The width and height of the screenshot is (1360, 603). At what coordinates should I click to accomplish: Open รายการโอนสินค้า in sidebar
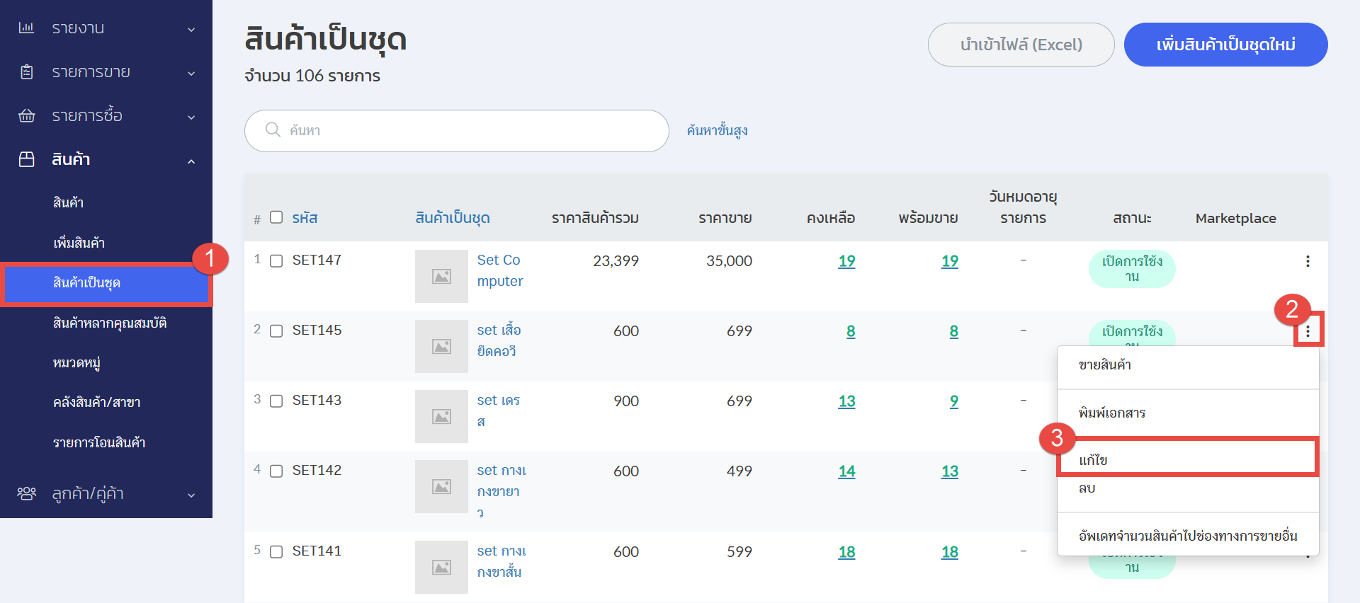point(99,442)
